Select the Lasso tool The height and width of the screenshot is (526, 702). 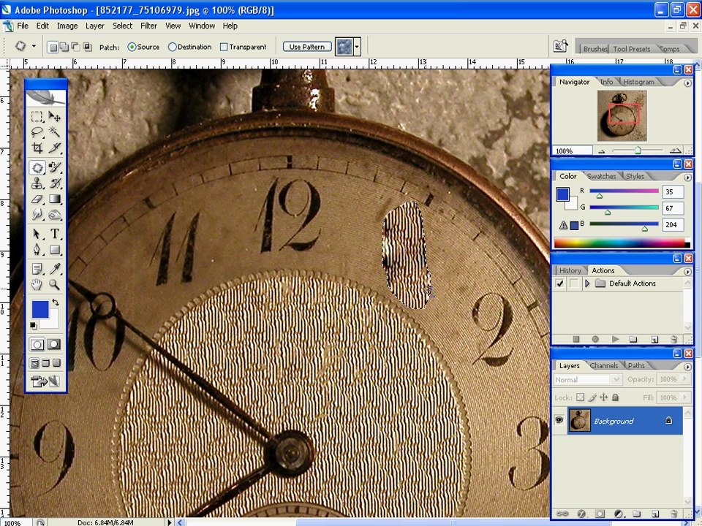(x=37, y=132)
